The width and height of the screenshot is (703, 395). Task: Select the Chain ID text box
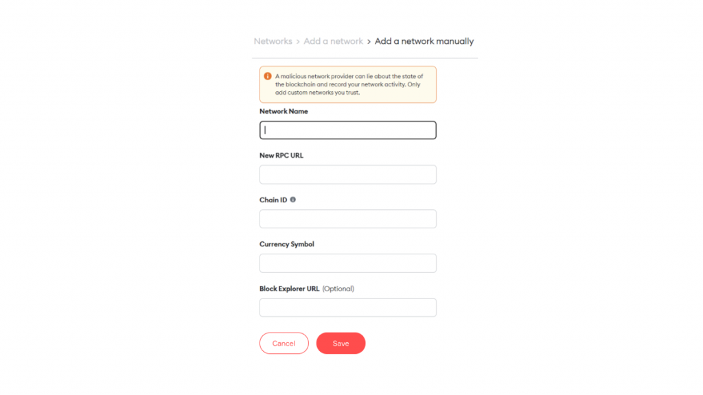click(x=348, y=219)
